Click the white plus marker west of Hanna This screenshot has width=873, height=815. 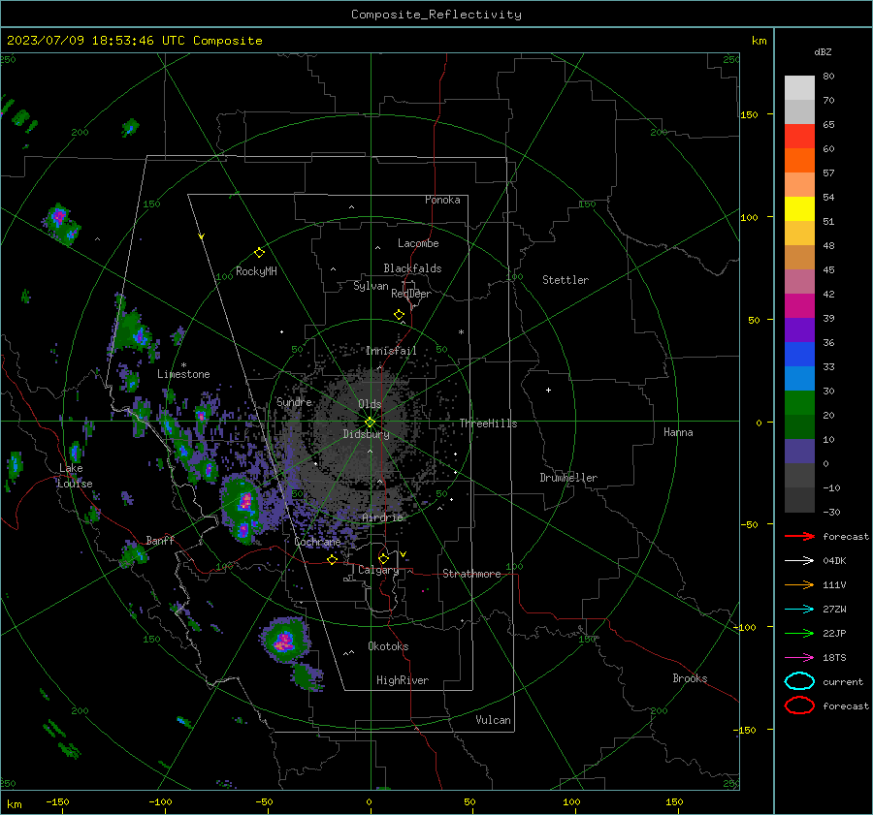pos(548,390)
